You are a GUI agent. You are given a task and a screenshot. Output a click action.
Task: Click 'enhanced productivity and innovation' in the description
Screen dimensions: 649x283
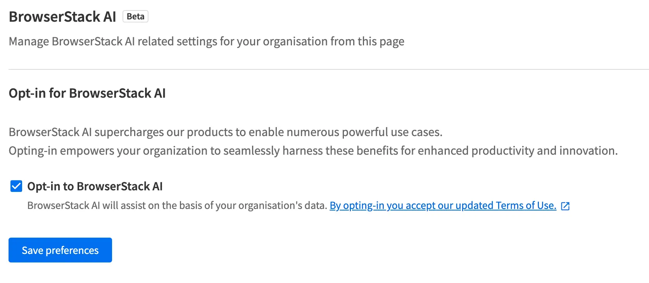(x=544, y=151)
